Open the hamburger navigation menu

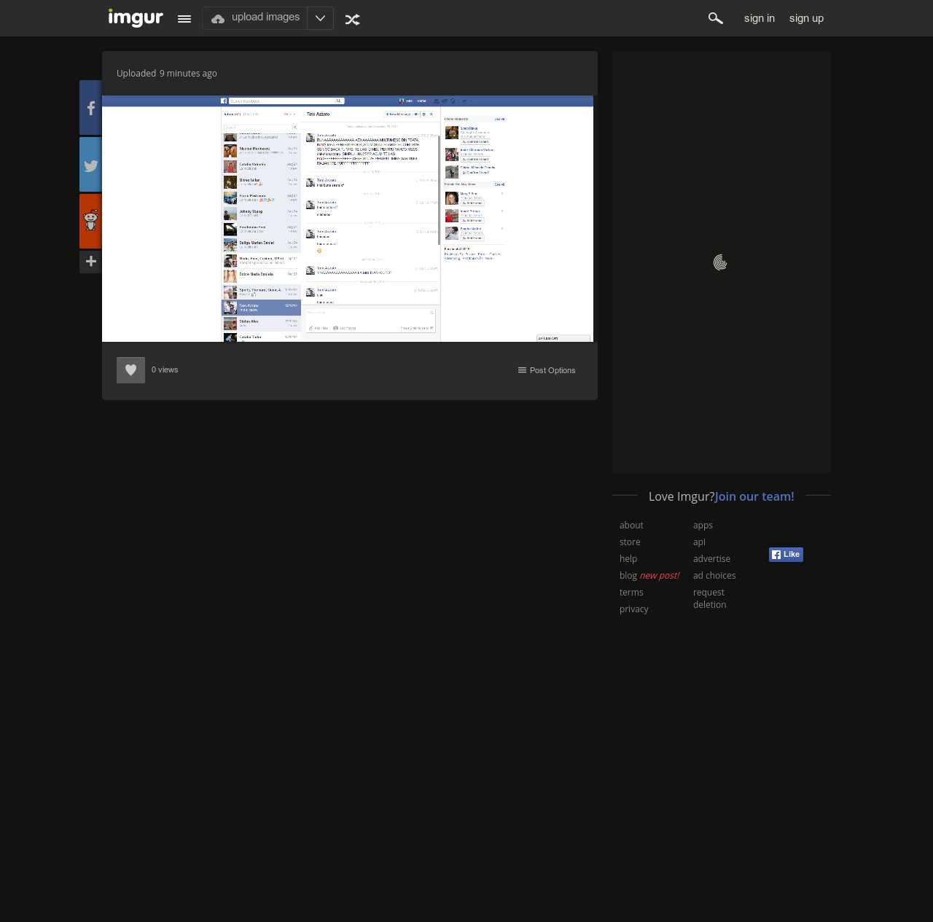(184, 19)
